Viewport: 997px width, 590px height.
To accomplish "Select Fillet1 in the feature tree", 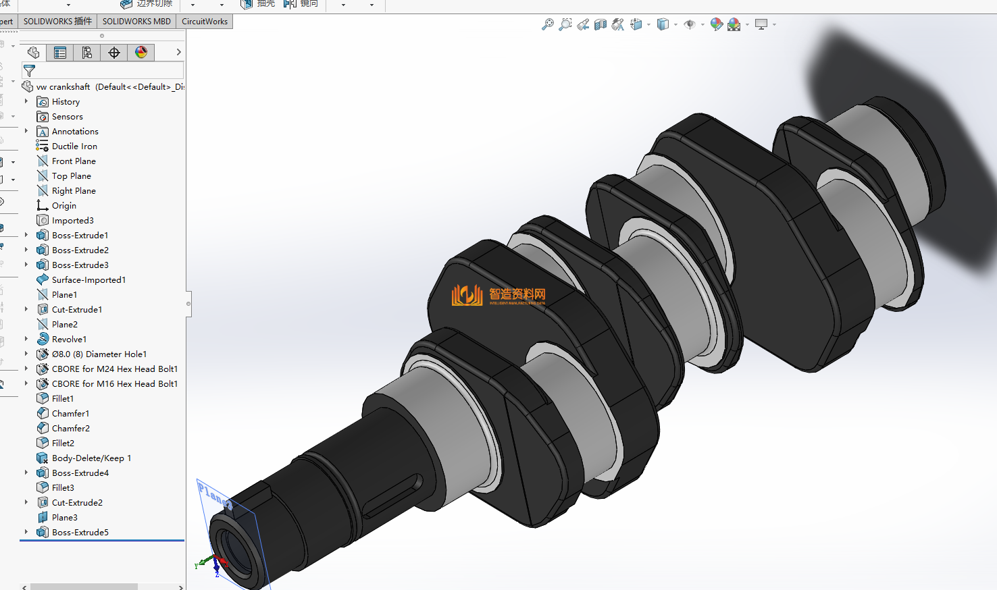I will pos(63,399).
